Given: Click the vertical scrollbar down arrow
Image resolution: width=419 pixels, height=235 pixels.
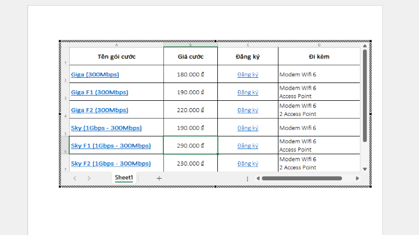Looking at the screenshot, I should [x=365, y=169].
